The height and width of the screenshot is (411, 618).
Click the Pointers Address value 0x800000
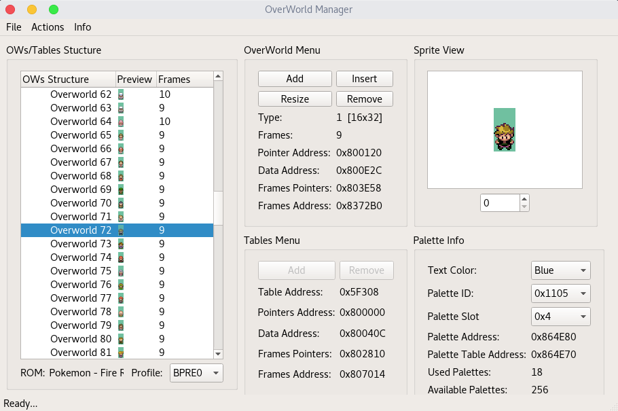[x=362, y=312]
